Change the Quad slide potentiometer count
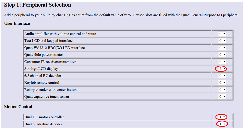 coord(222,55)
